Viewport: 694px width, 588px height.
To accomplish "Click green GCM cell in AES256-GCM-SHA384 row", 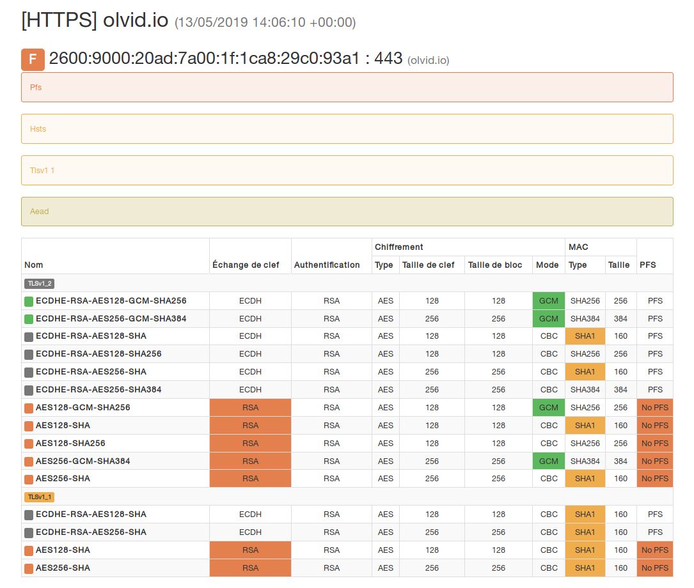I will tap(548, 461).
